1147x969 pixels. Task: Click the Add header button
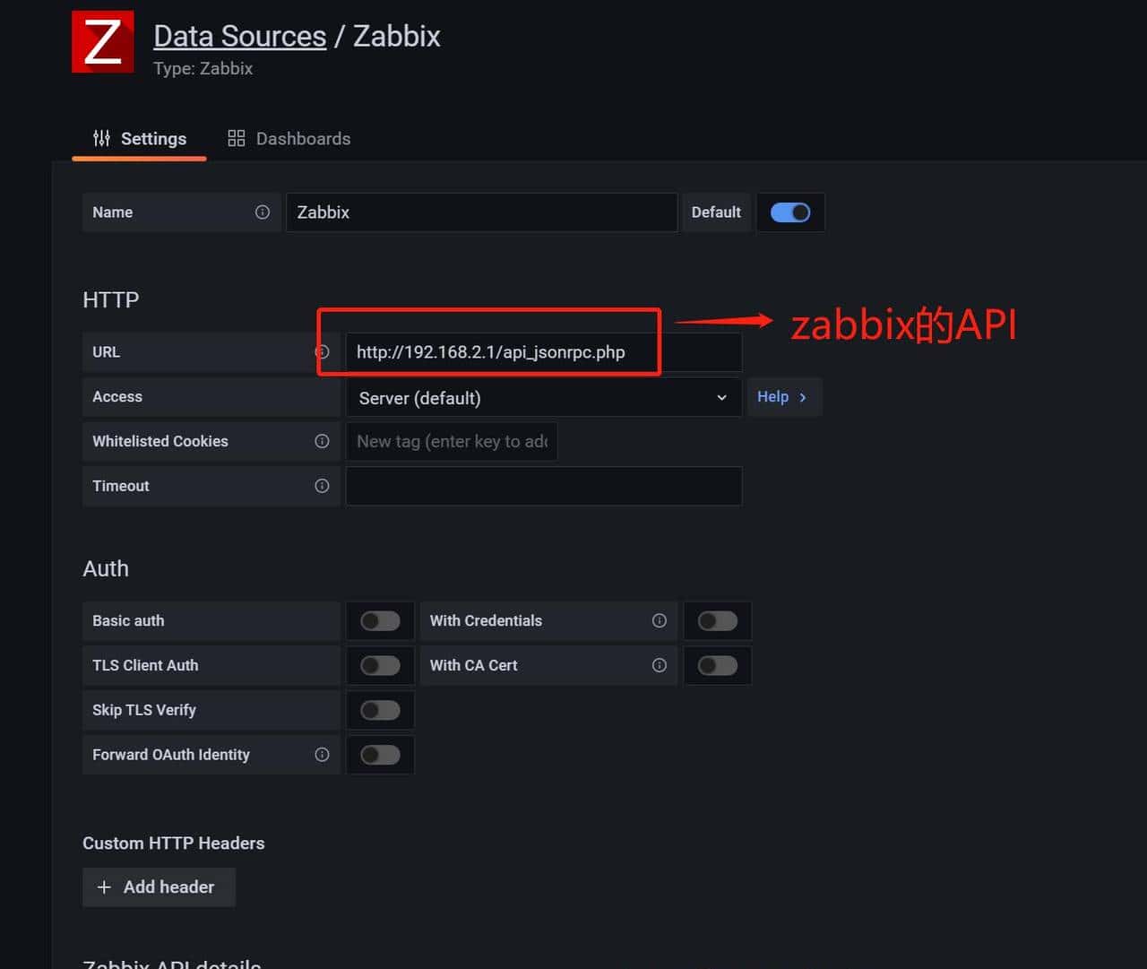click(x=159, y=887)
